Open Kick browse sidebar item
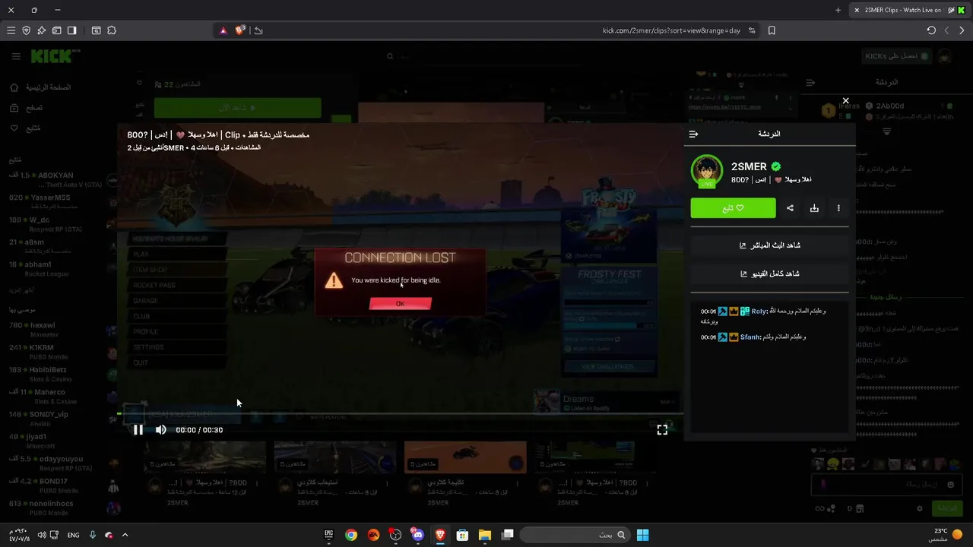 coord(26,108)
